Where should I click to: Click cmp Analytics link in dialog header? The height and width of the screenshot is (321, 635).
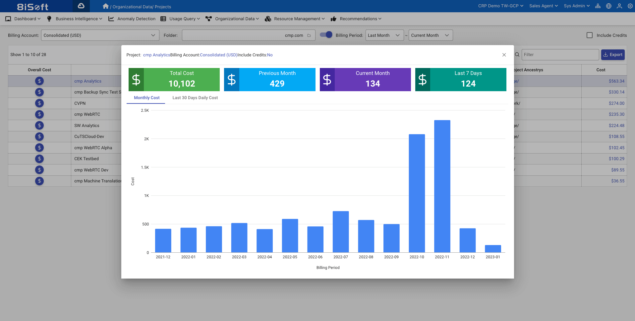[x=156, y=55]
